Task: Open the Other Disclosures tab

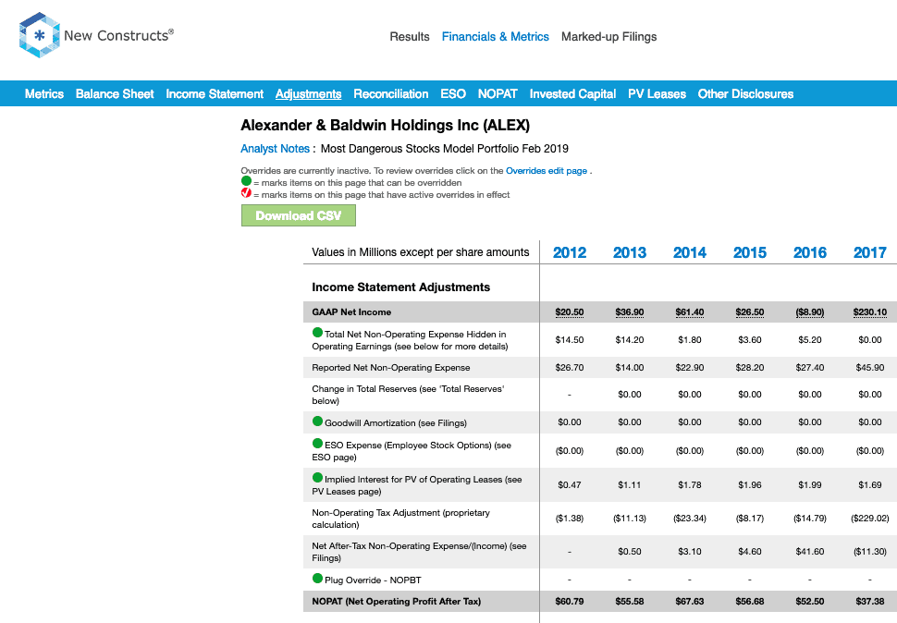Action: [745, 93]
